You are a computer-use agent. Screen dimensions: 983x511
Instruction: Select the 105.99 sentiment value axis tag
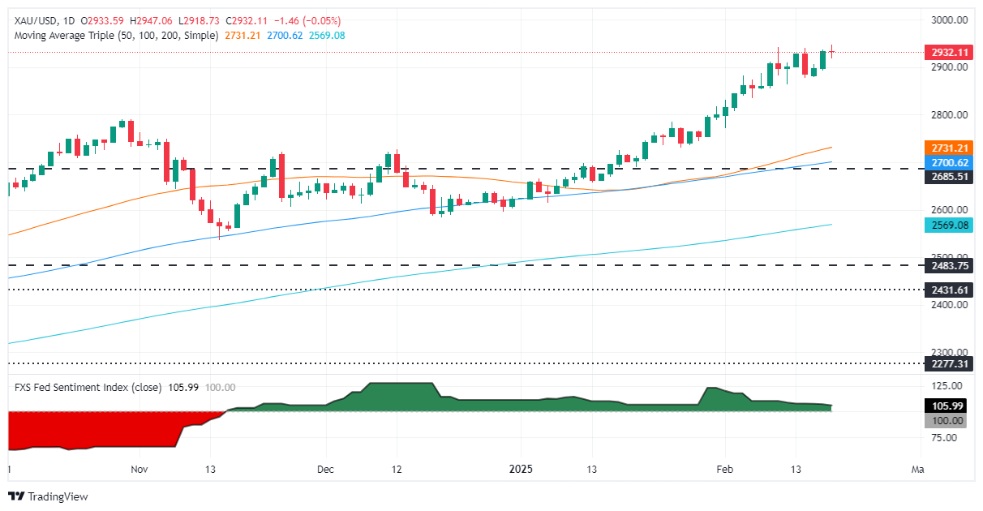coord(947,406)
